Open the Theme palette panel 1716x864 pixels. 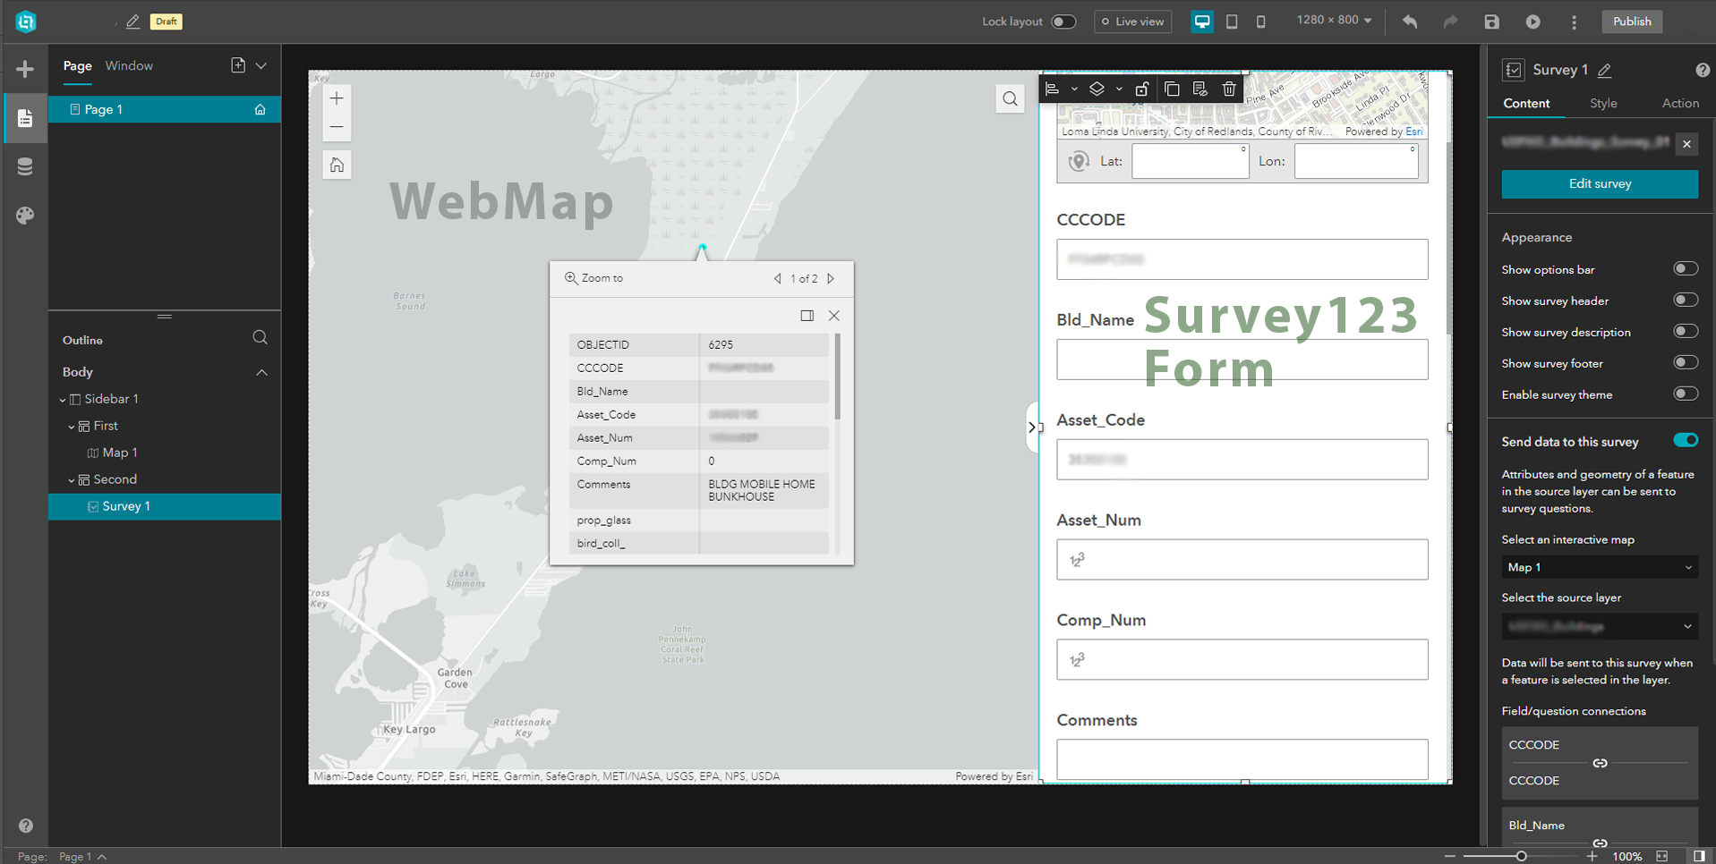point(25,216)
